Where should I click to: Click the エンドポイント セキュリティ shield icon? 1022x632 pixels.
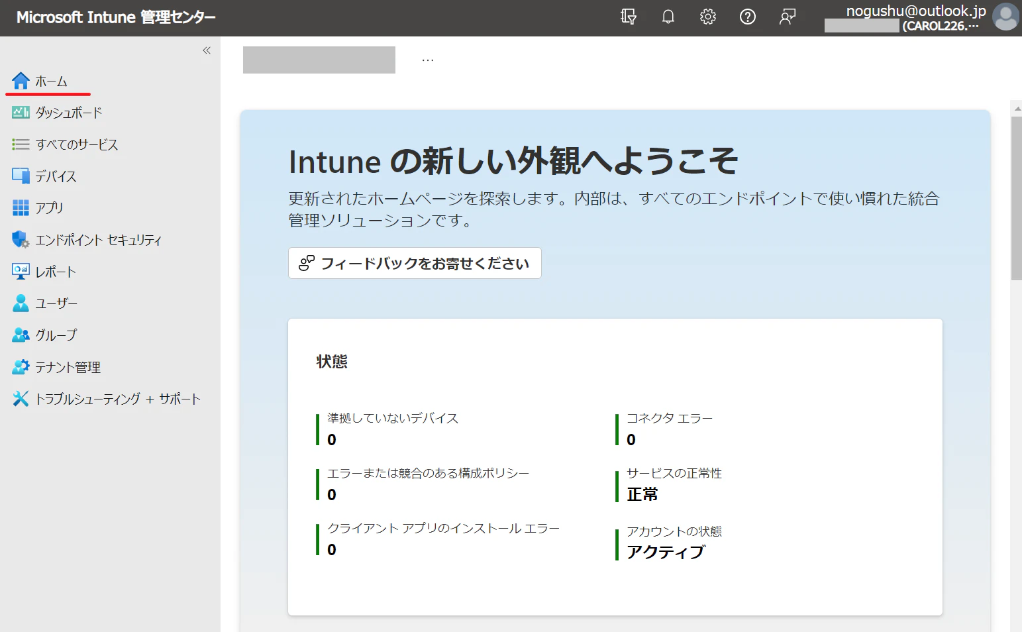(x=21, y=240)
